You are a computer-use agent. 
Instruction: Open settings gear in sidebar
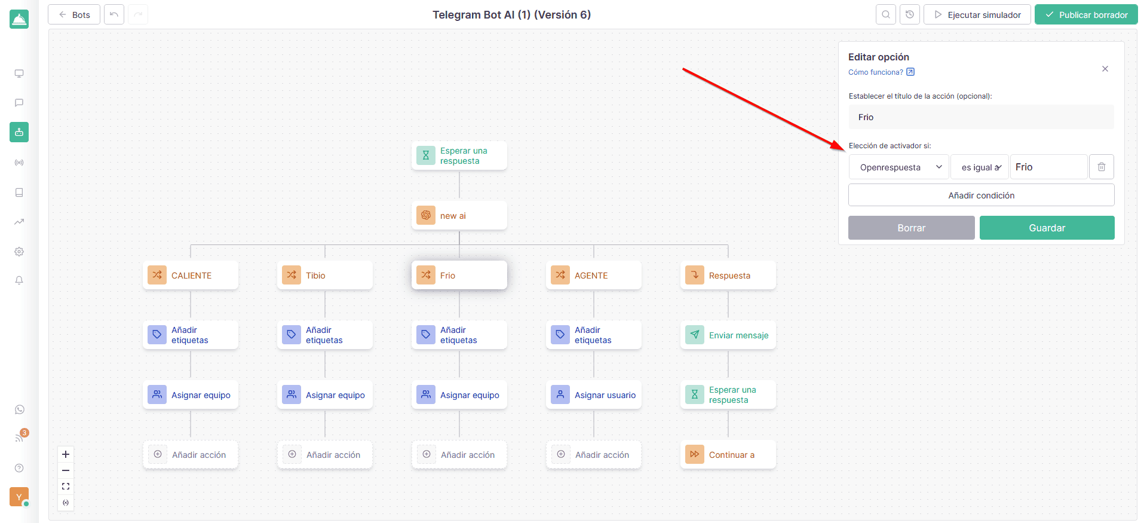tap(19, 252)
